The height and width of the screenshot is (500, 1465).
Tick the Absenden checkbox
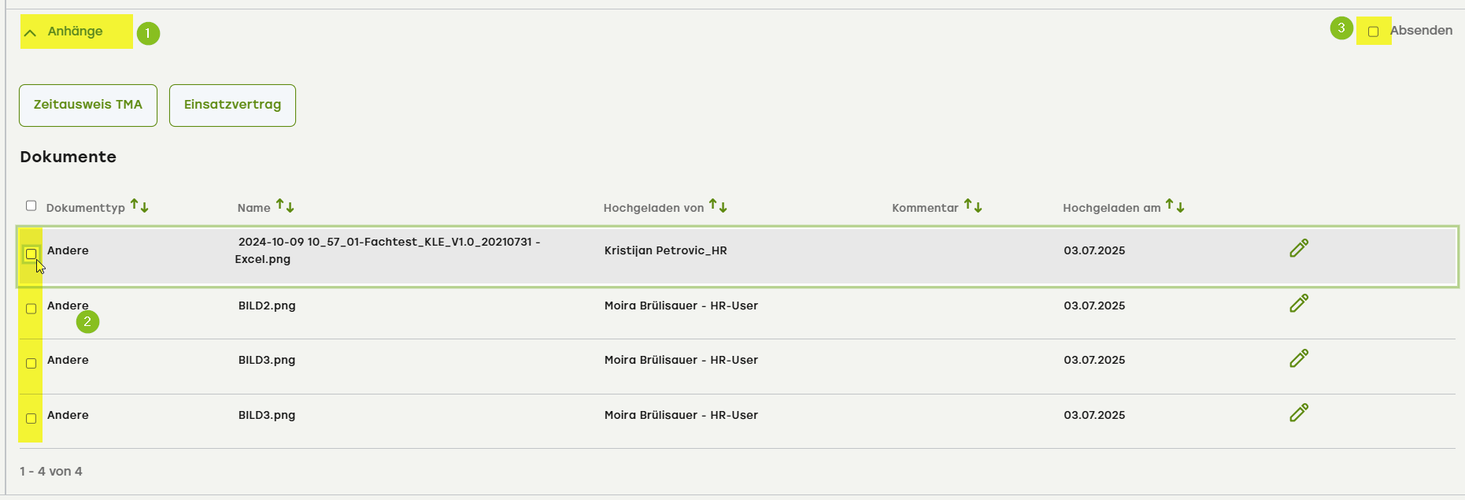[1373, 31]
